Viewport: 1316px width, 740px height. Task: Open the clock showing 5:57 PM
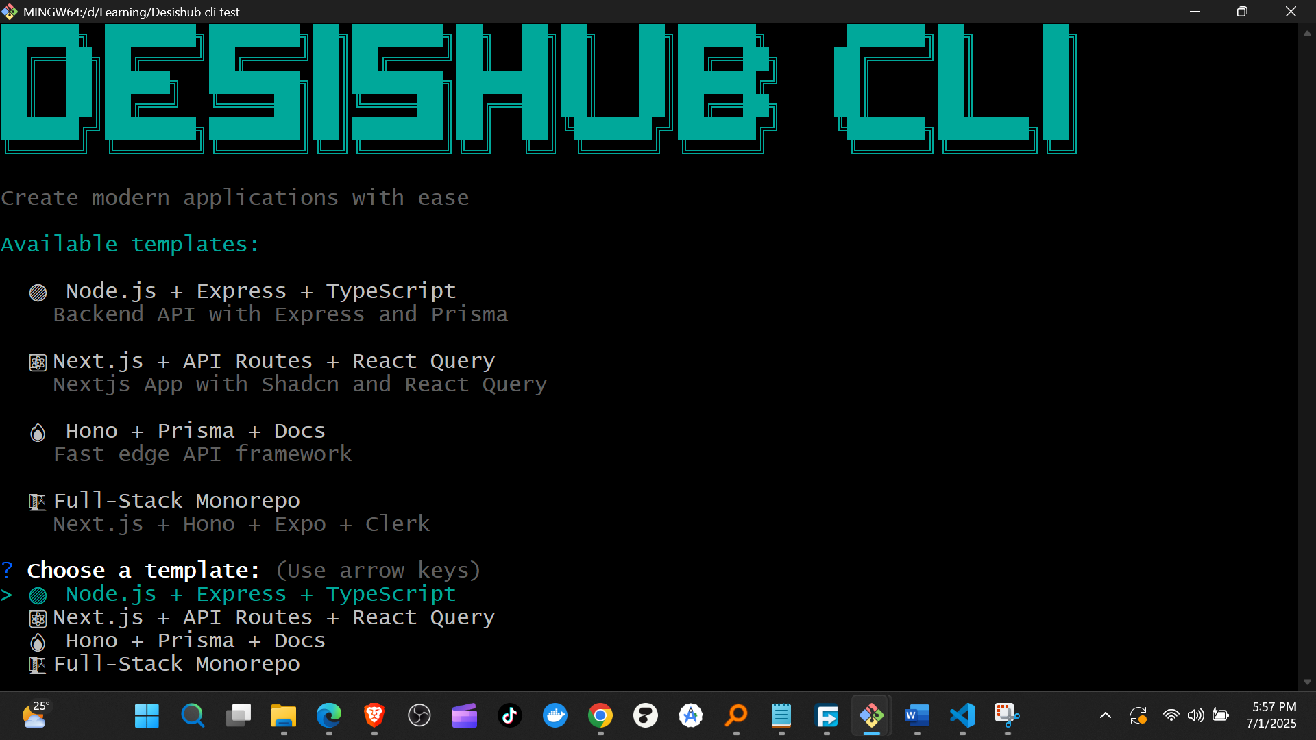click(1271, 715)
